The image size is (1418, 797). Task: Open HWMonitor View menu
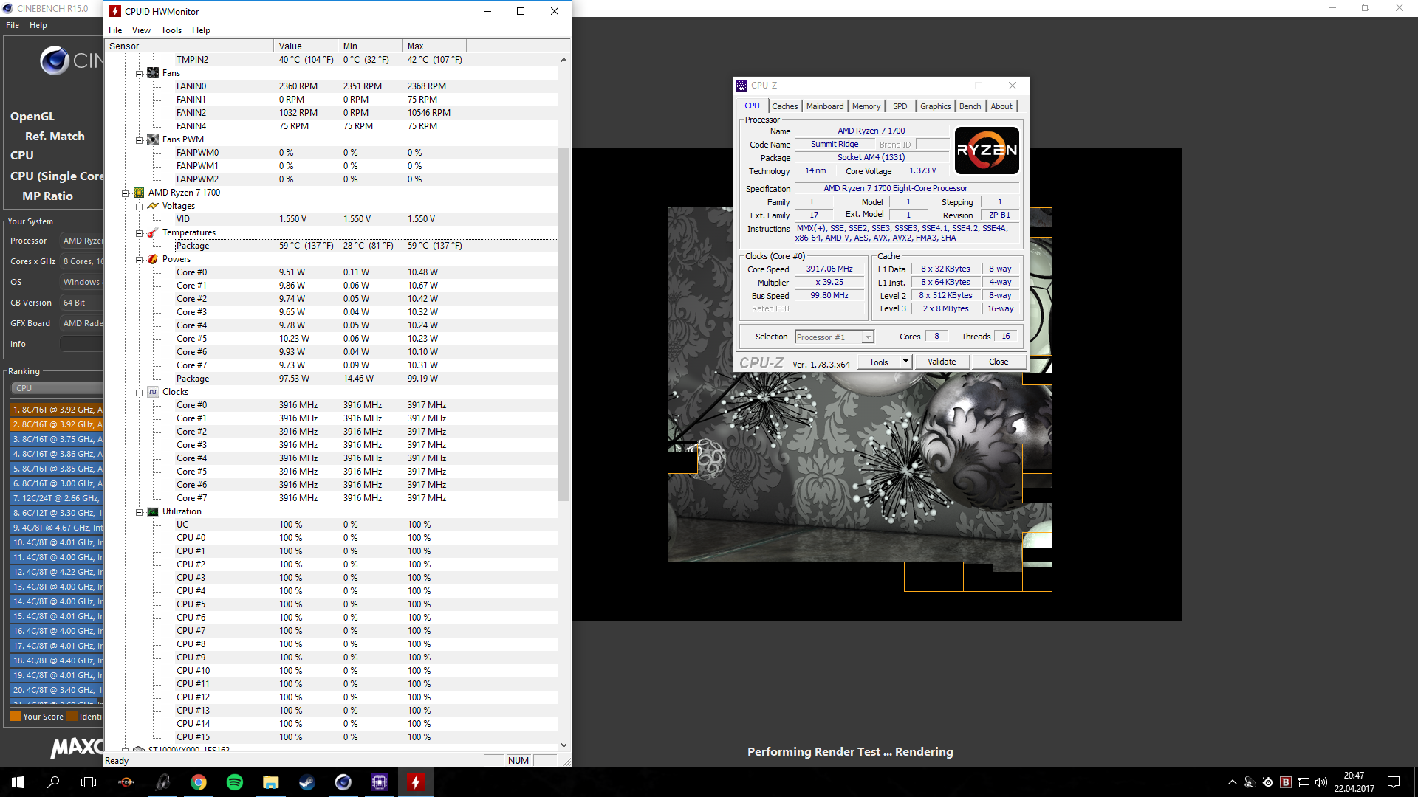(141, 30)
